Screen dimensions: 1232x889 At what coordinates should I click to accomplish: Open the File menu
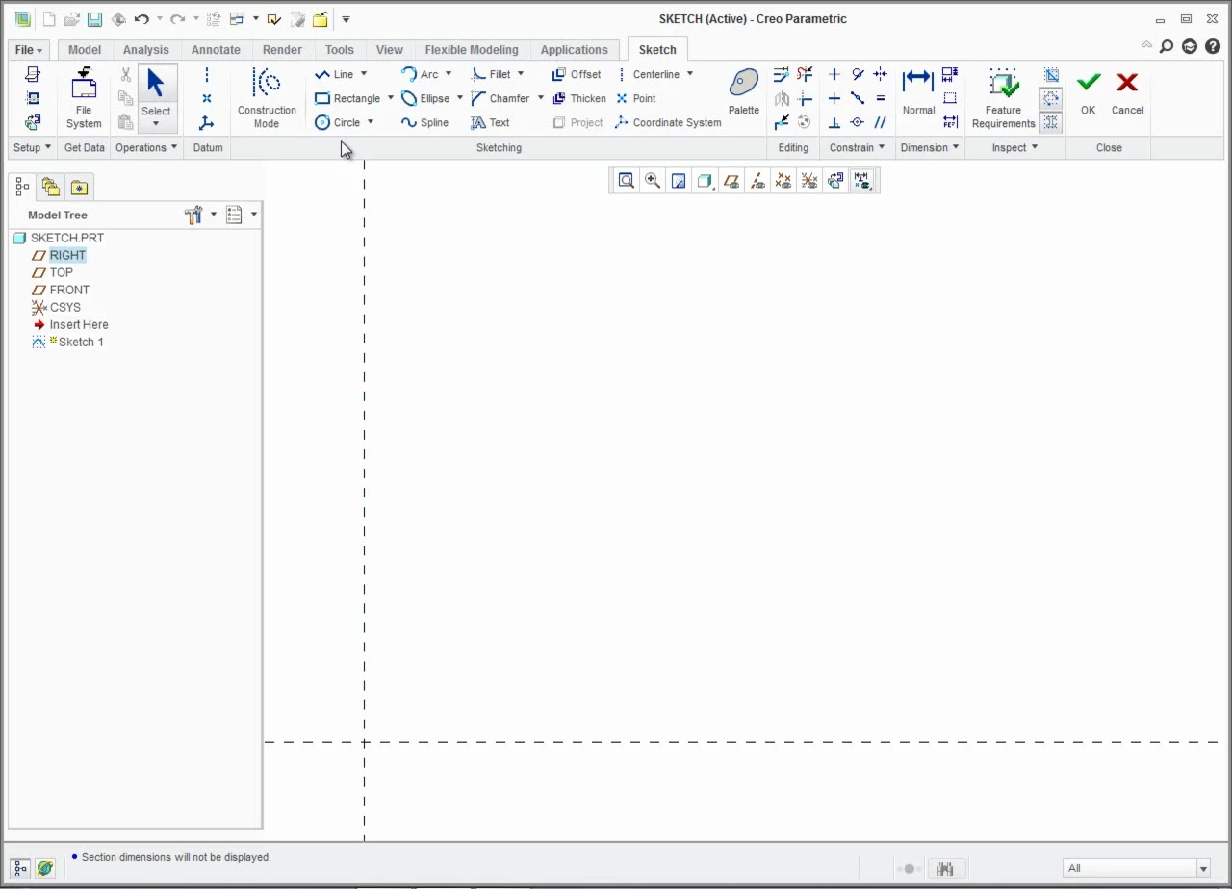tap(29, 50)
